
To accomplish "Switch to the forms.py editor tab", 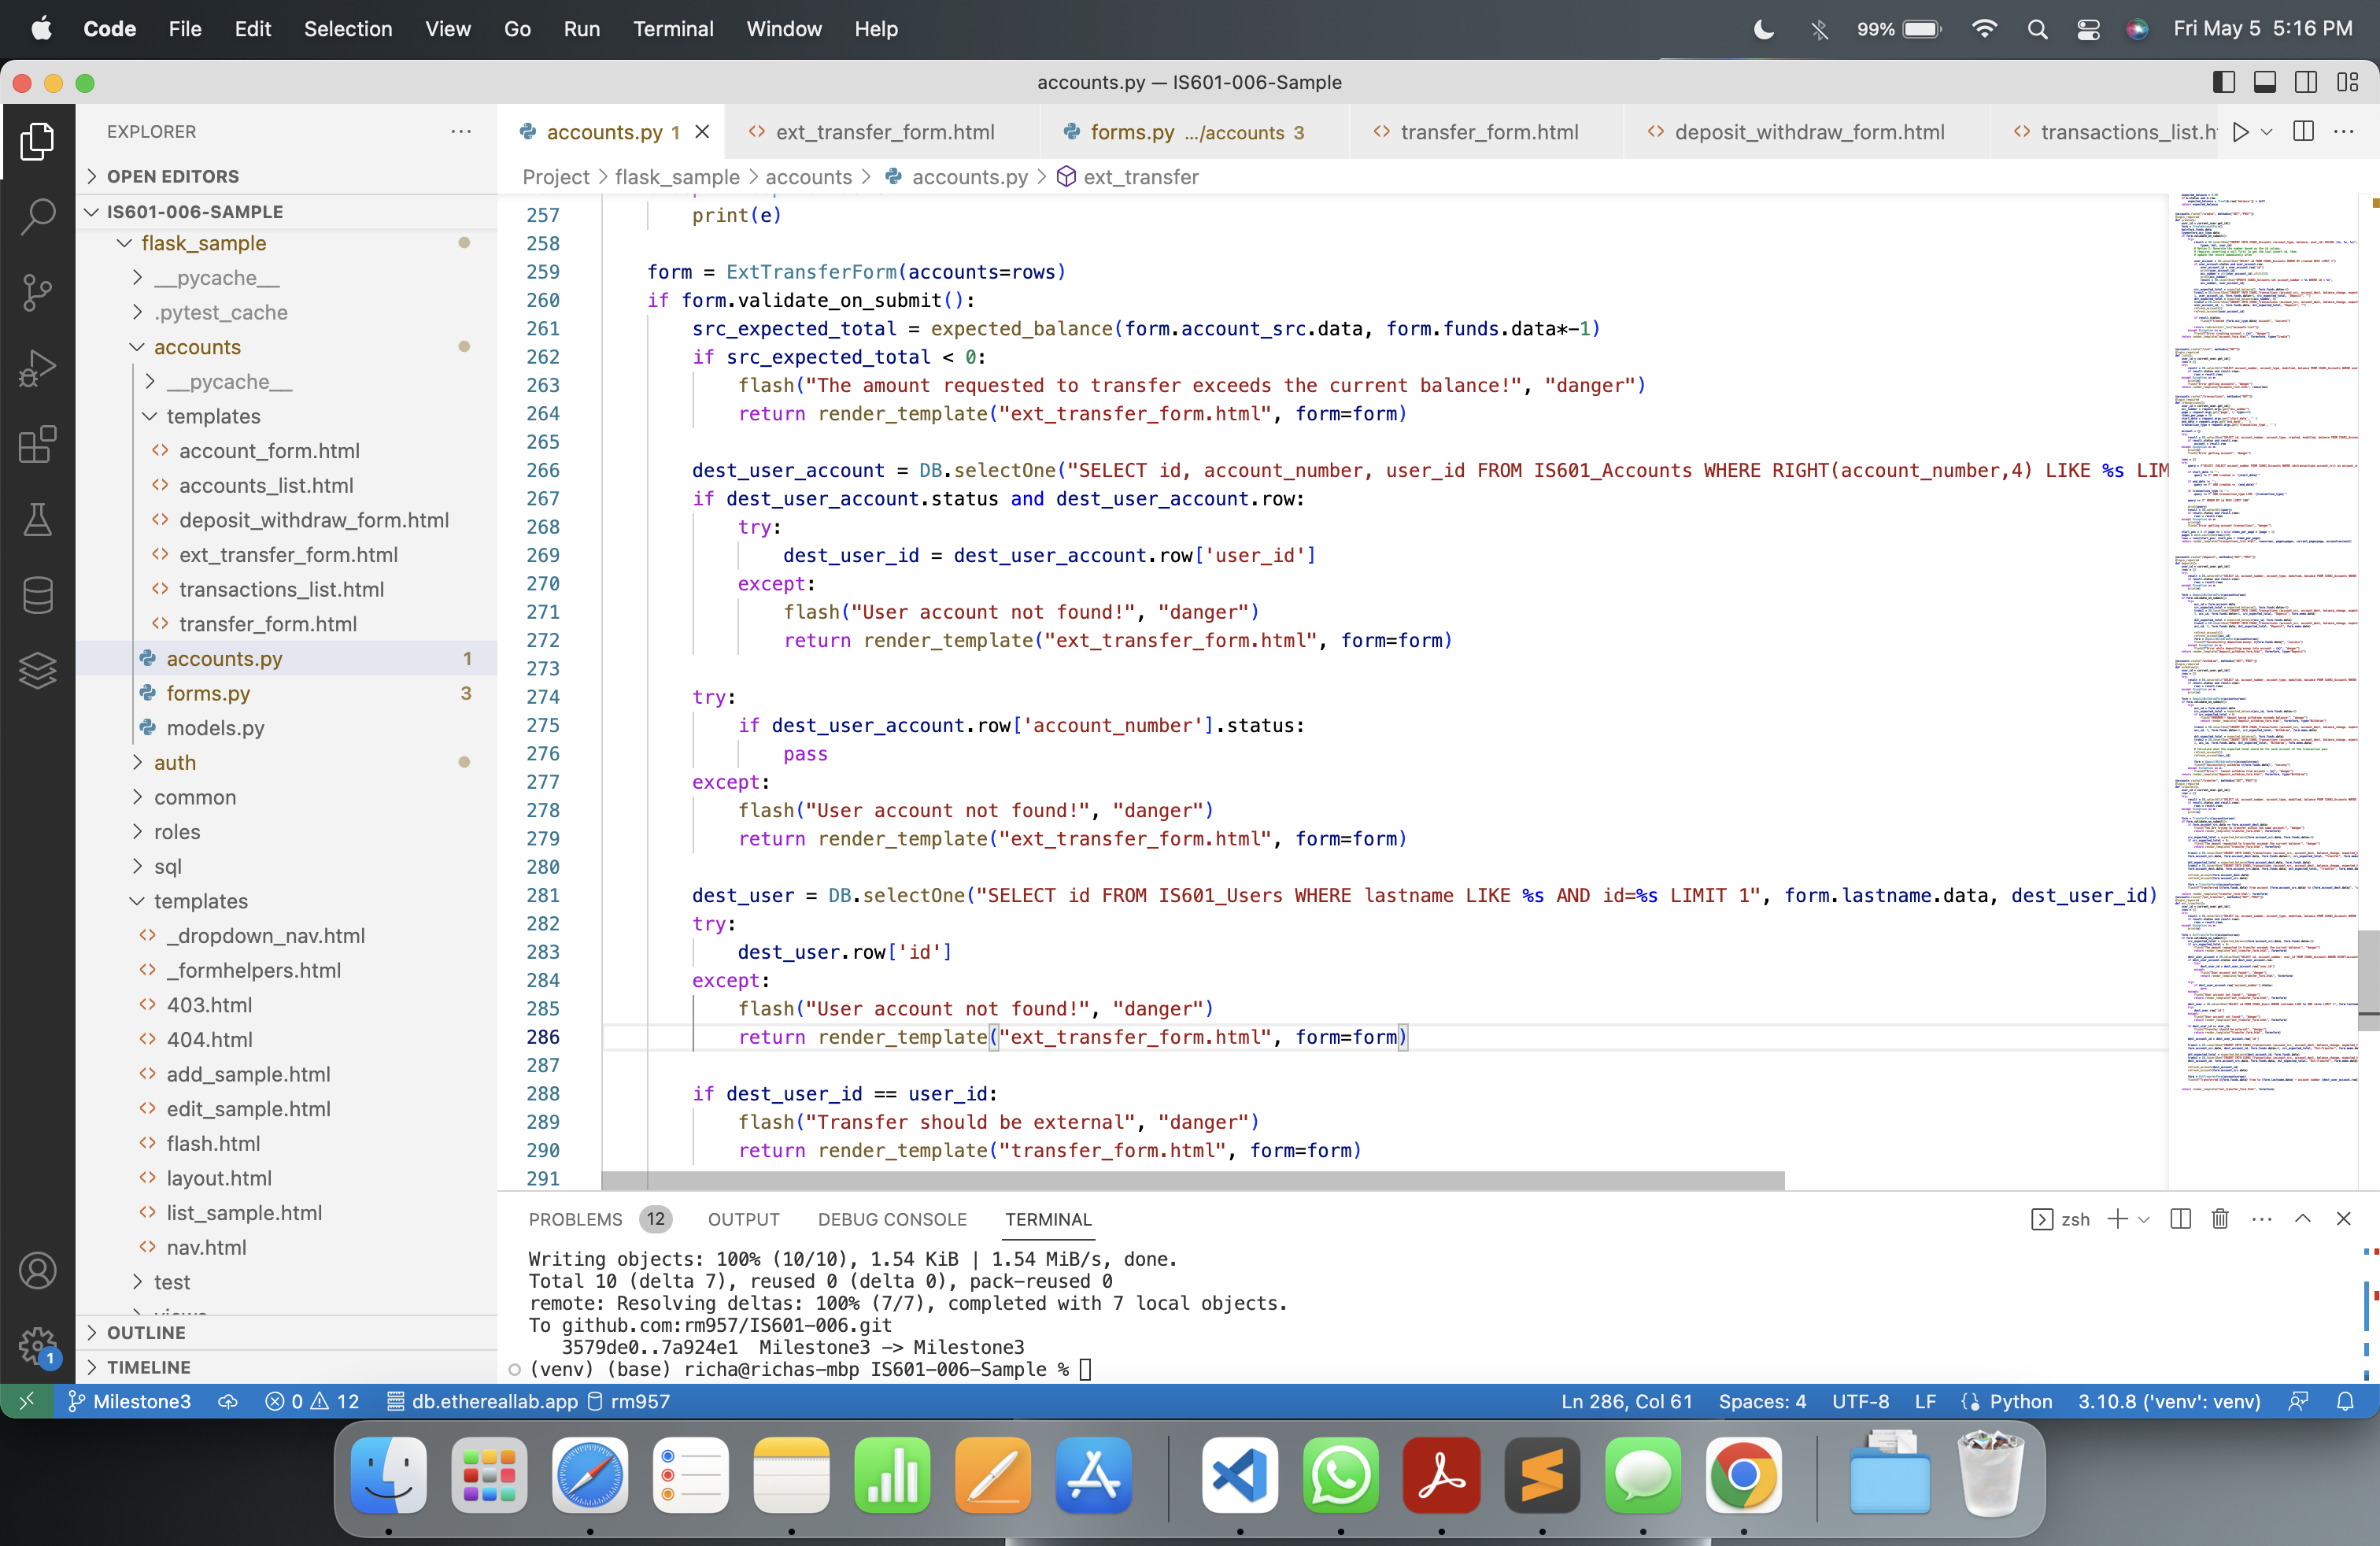I will (1135, 131).
